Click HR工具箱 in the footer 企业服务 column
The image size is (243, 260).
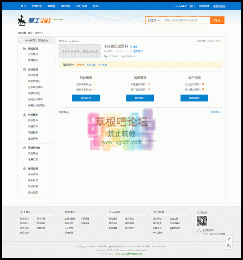pos(158,232)
